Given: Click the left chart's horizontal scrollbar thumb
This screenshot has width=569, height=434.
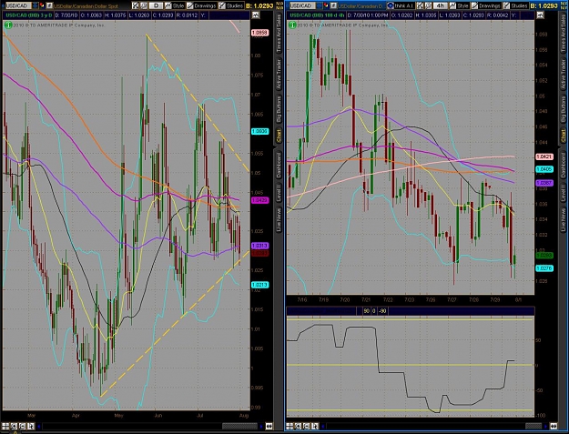Looking at the screenshot, I should click(239, 427).
